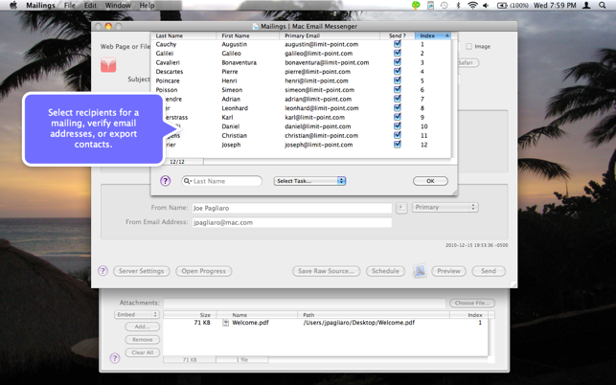The image size is (616, 385).
Task: Click the Send button
Action: pos(489,271)
